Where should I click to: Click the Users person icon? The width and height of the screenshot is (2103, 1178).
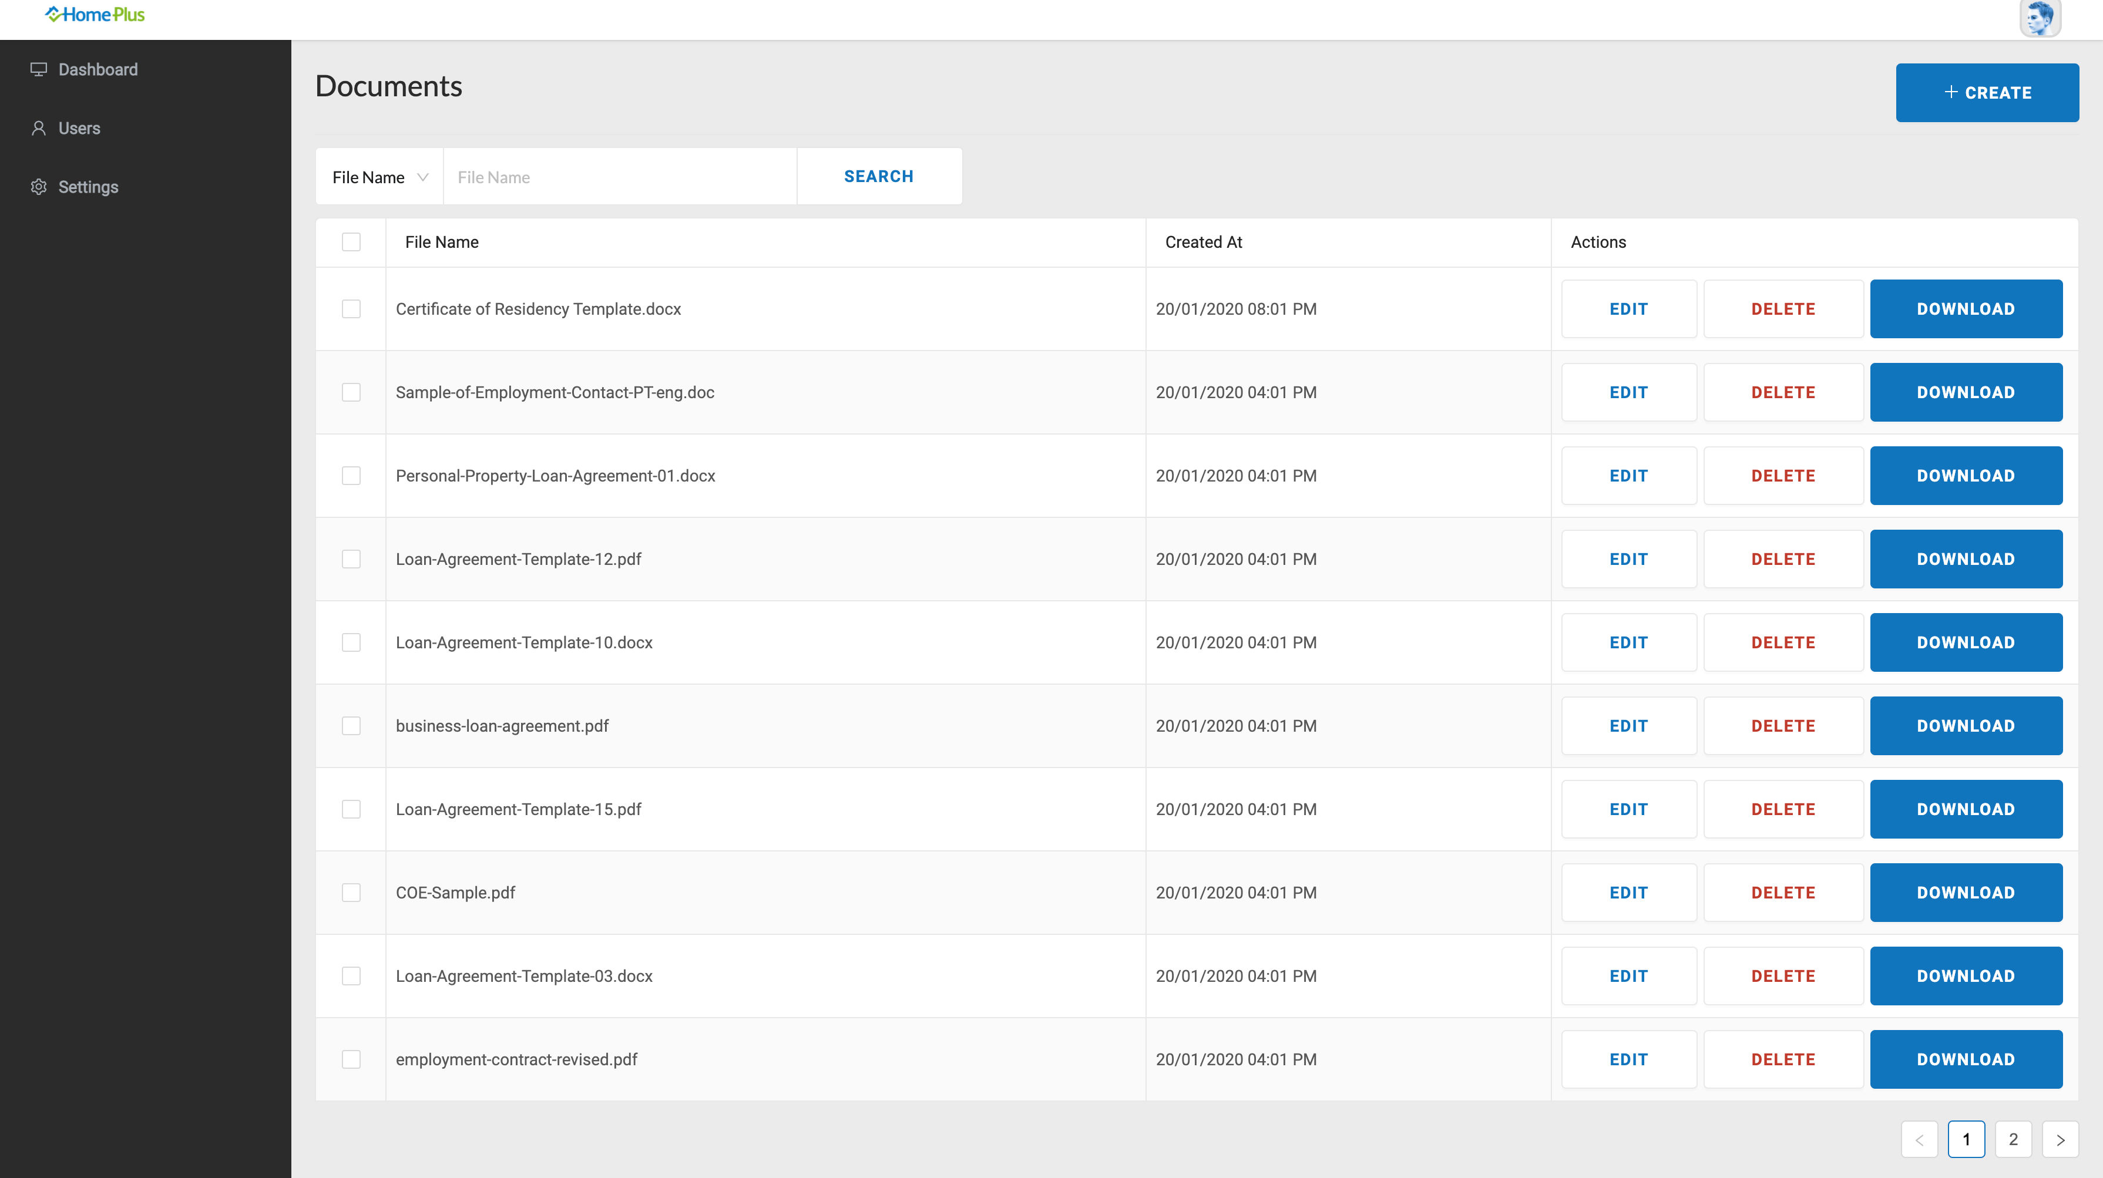click(x=38, y=128)
